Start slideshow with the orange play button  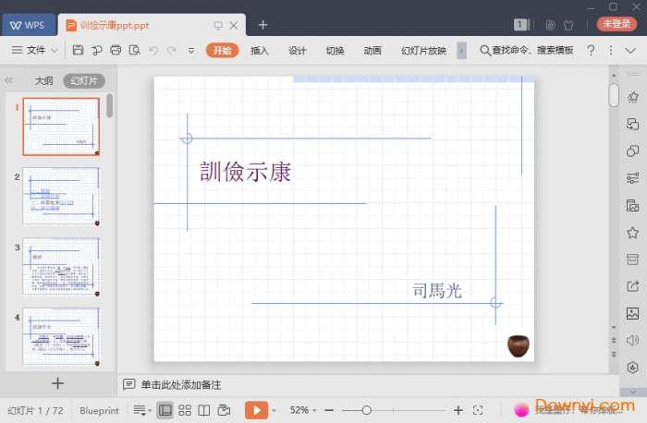tap(256, 410)
